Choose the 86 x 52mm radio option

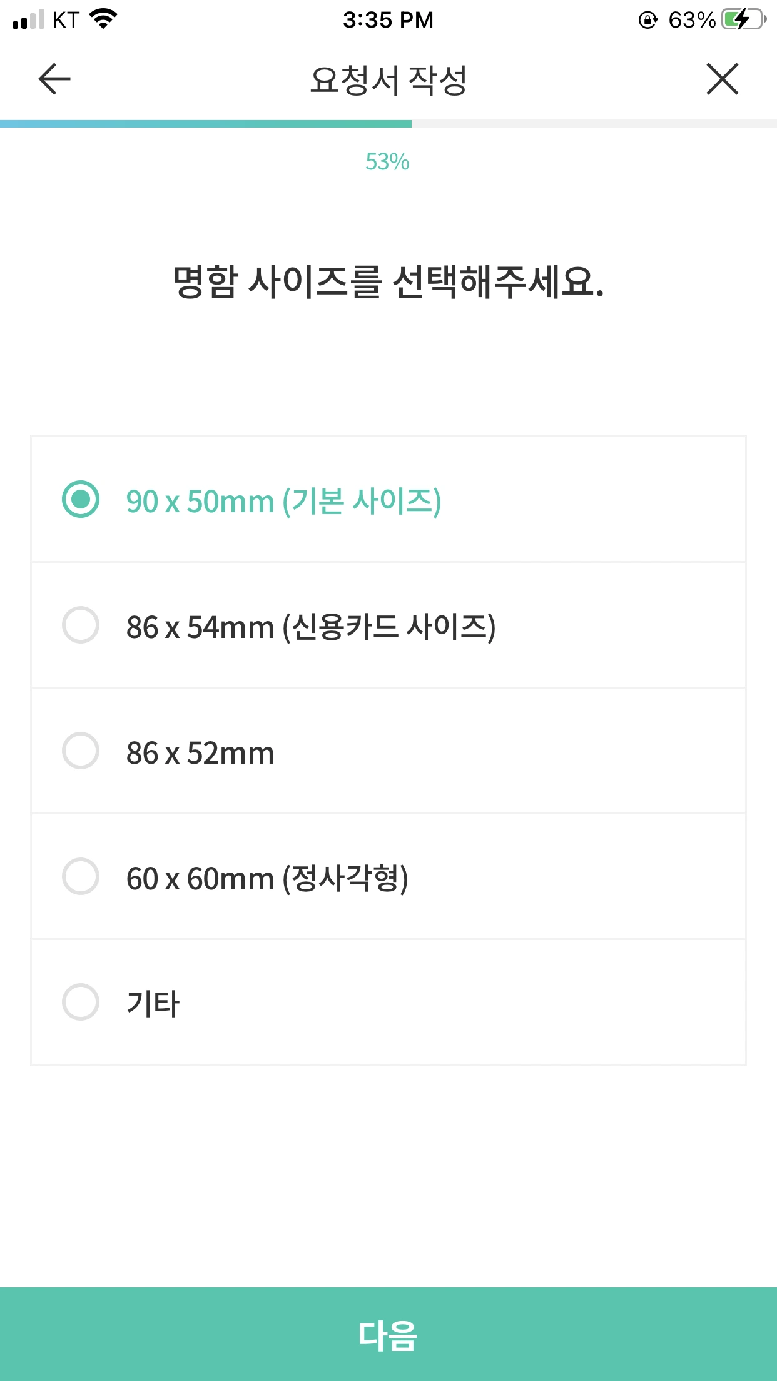point(81,751)
